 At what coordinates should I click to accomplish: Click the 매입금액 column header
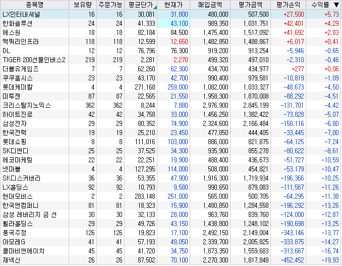click(210, 5)
